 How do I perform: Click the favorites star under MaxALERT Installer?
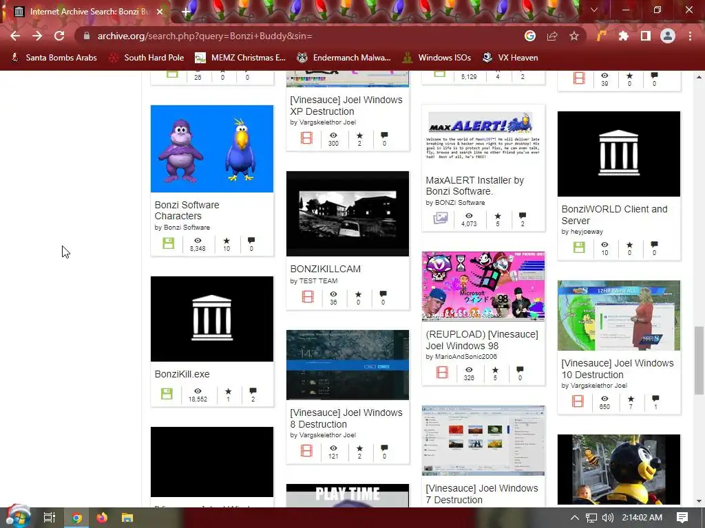pyautogui.click(x=498, y=216)
